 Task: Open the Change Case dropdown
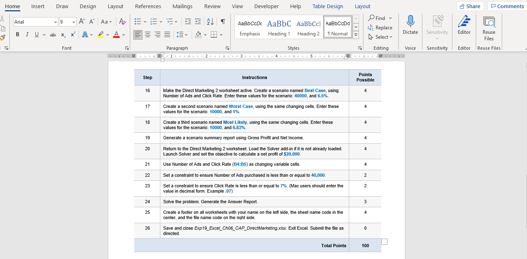point(106,22)
